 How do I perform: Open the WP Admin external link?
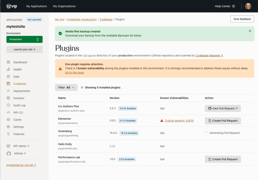(x=21, y=146)
